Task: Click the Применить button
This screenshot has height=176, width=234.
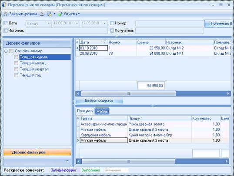Action: point(218,23)
